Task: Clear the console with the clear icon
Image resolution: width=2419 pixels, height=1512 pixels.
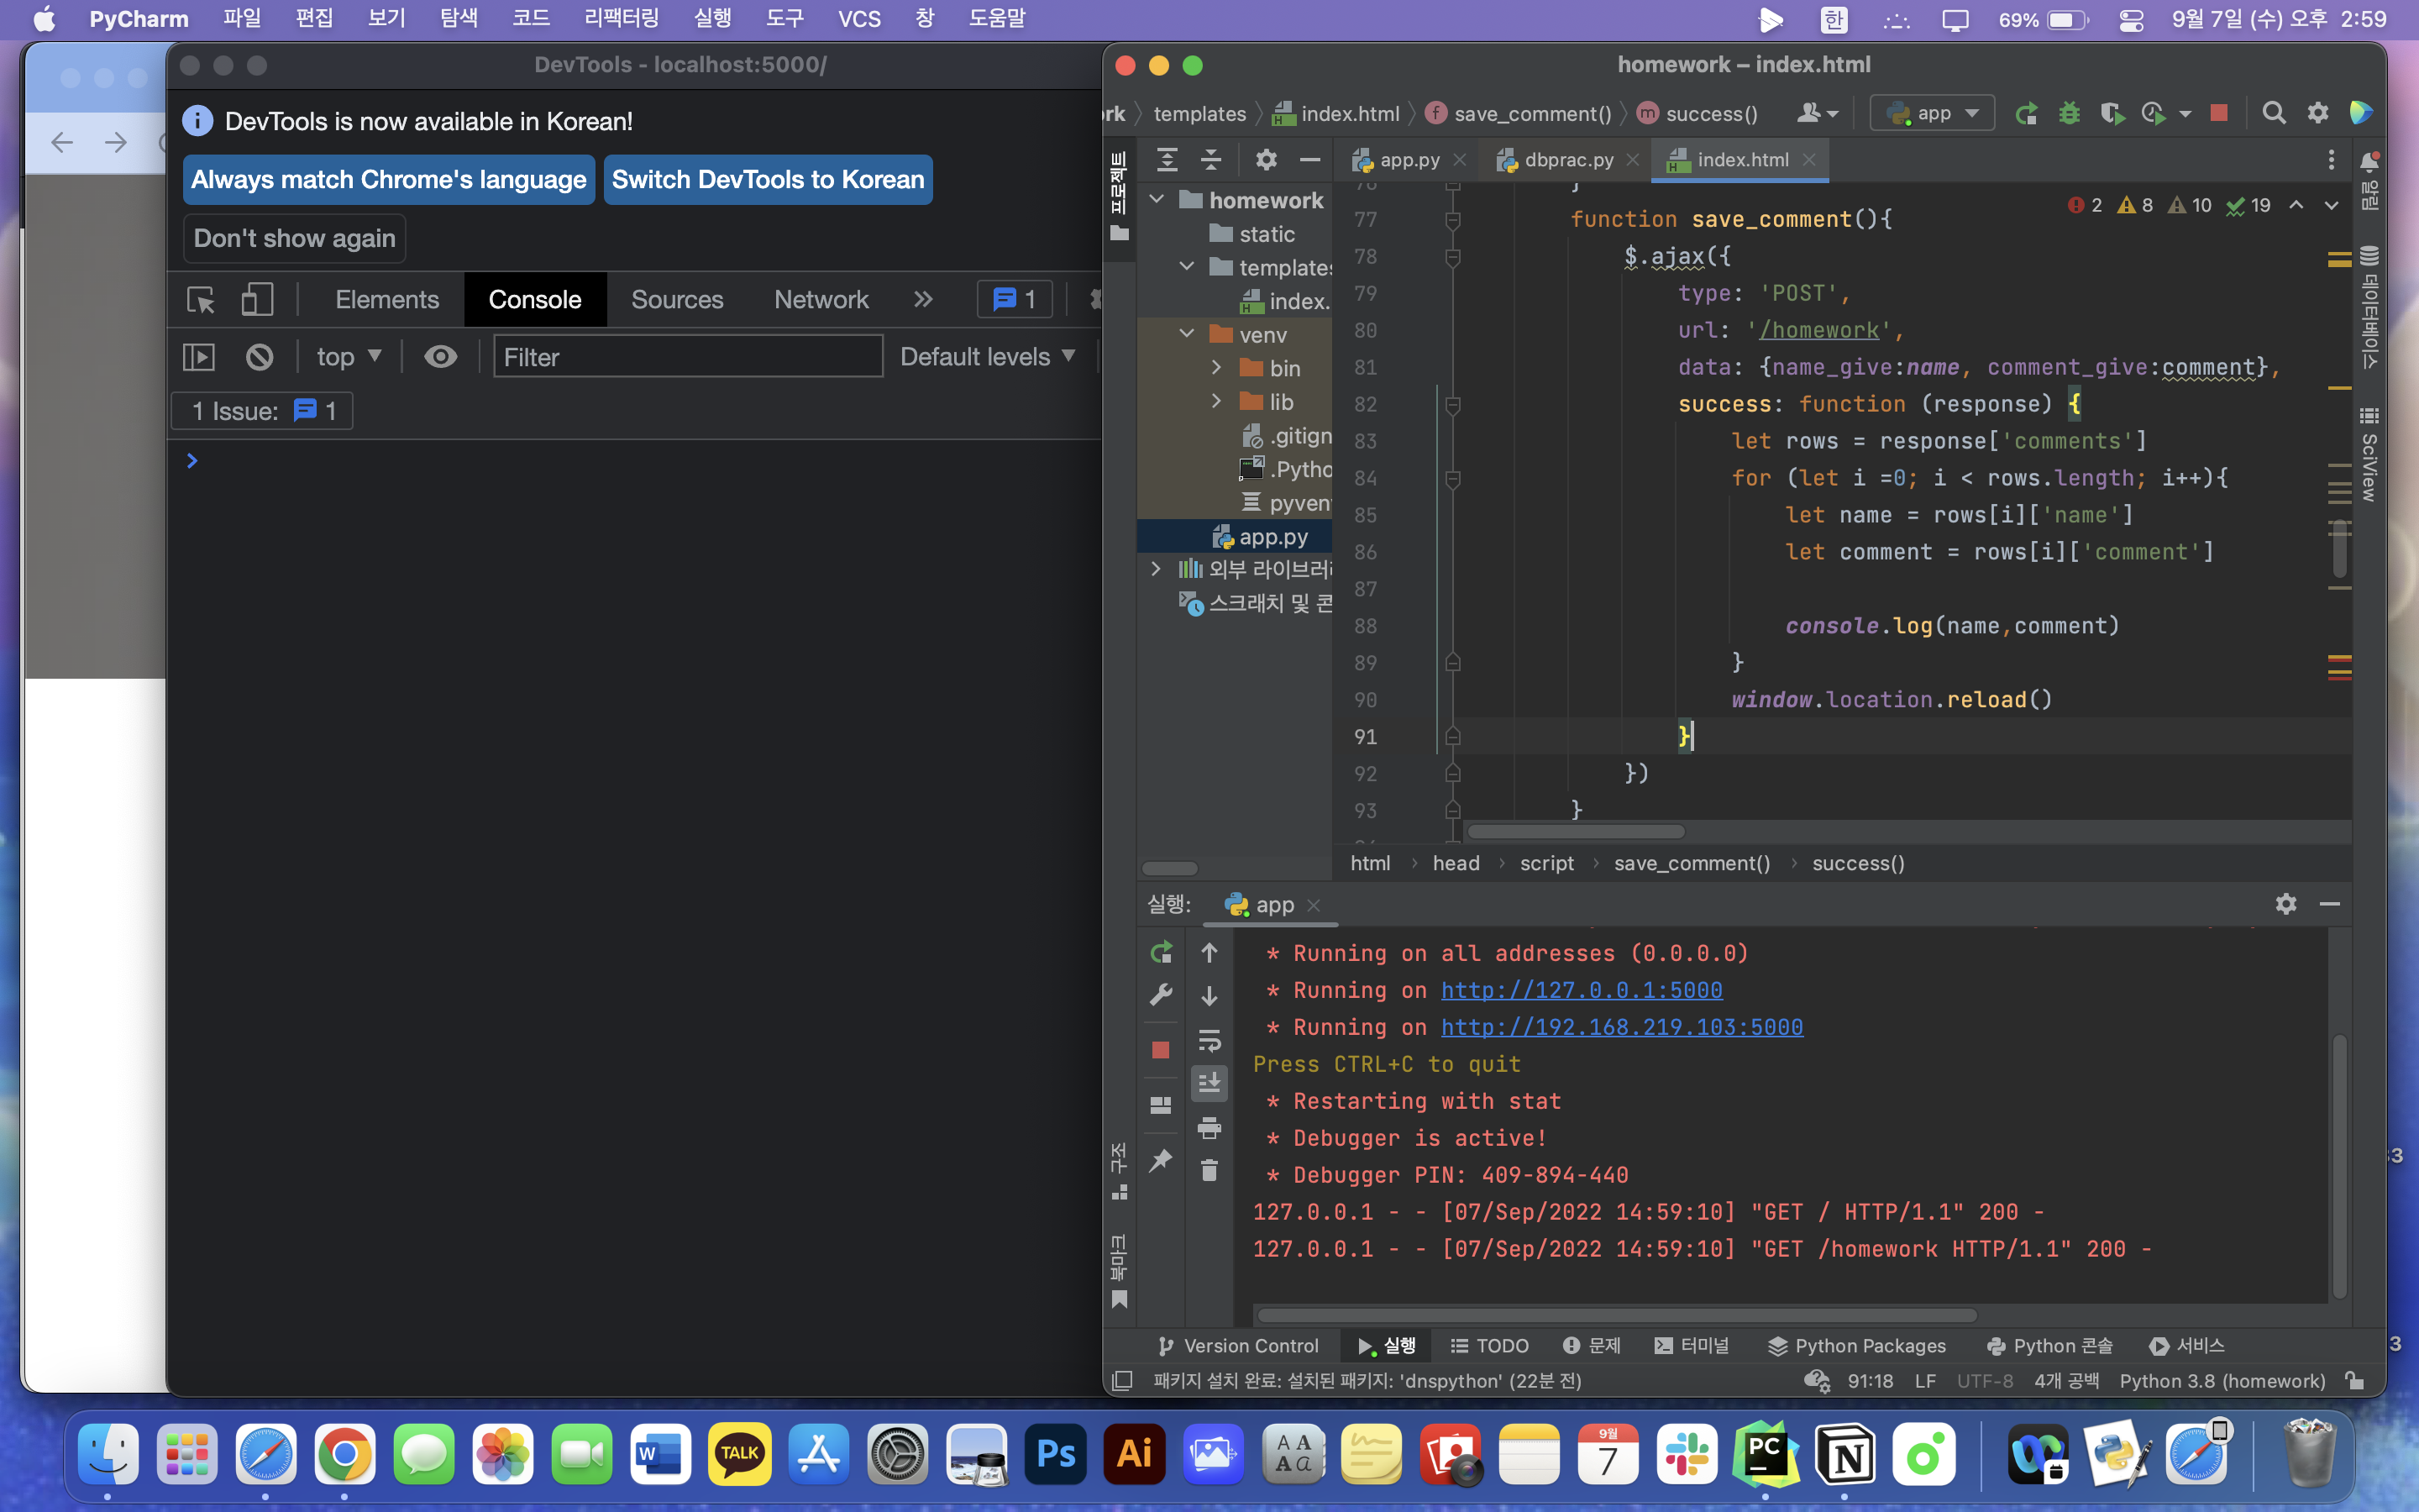Action: [260, 357]
